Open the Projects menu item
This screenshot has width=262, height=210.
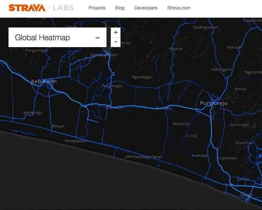pos(97,8)
